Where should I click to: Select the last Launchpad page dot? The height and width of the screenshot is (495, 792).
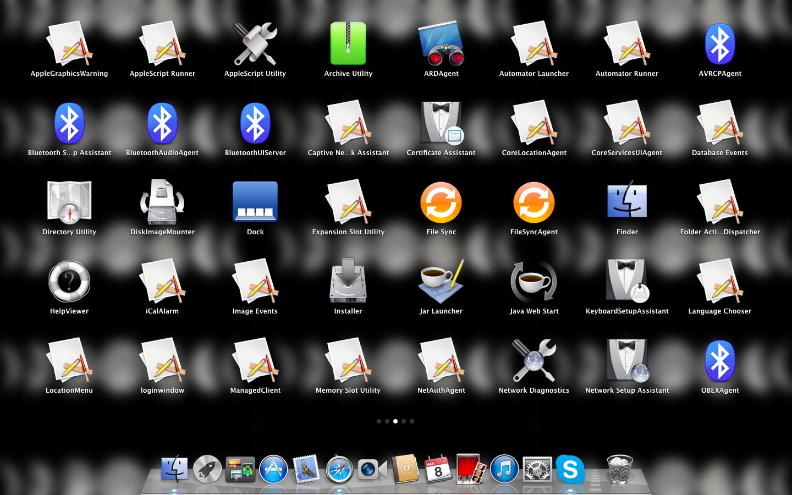(412, 421)
